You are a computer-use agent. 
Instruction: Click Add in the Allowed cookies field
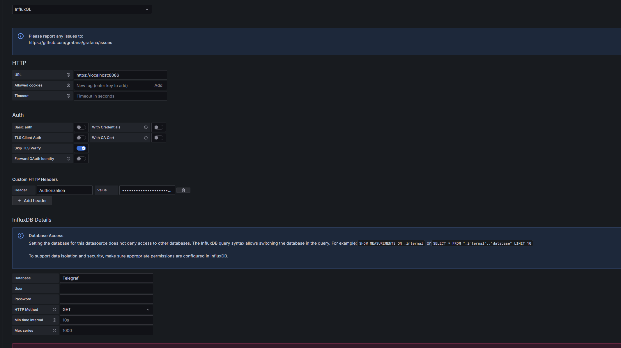(x=158, y=85)
